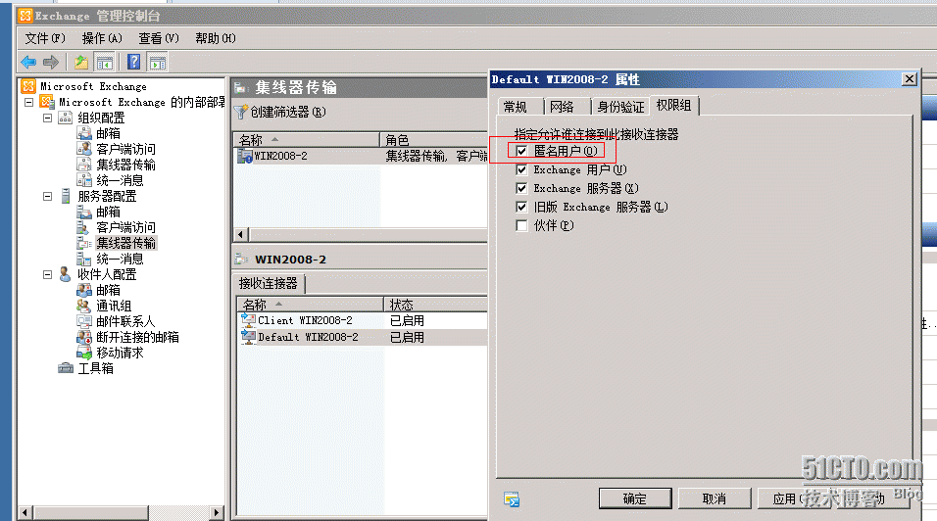
Task: Click the 取消 button
Action: [x=715, y=498]
